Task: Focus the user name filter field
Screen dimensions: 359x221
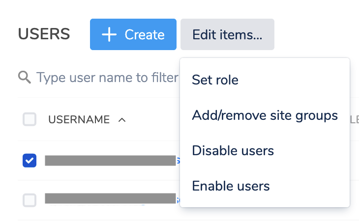Action: [107, 78]
